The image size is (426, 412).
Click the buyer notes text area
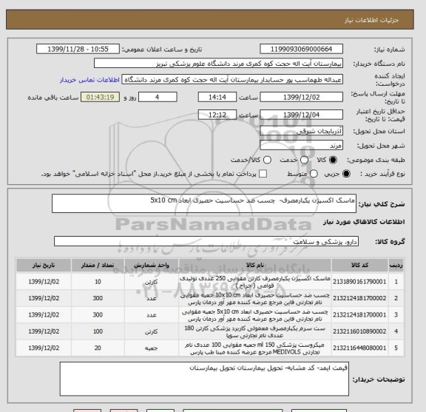tap(204, 379)
